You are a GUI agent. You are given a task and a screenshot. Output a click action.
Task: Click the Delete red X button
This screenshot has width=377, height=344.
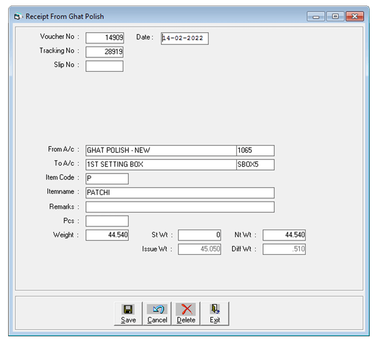pos(186,314)
